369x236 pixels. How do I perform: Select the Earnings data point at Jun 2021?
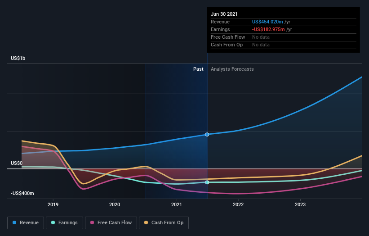pos(207,182)
